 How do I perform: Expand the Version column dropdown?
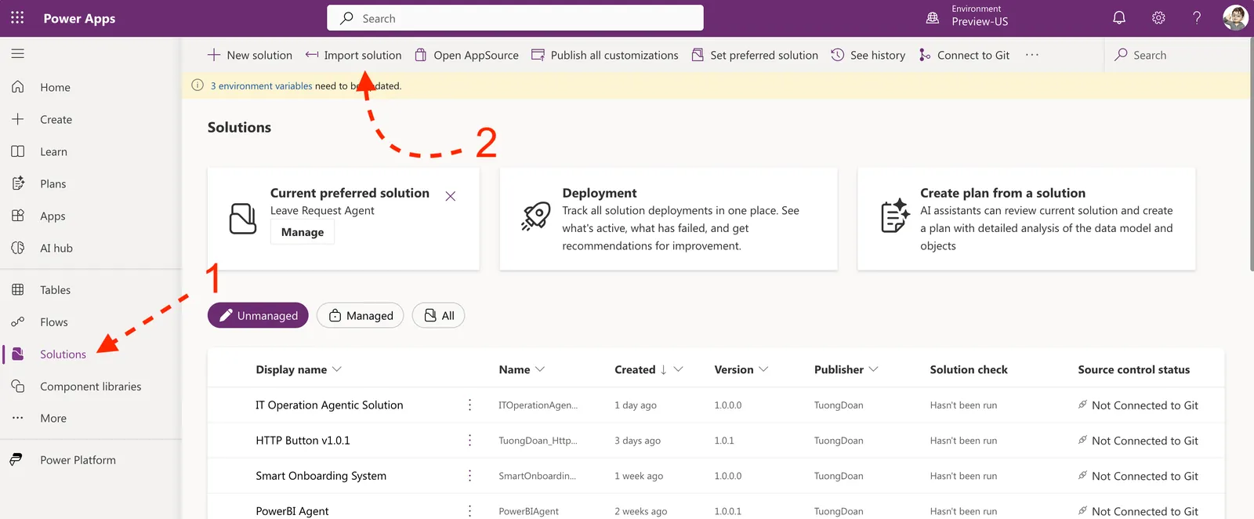pos(763,369)
